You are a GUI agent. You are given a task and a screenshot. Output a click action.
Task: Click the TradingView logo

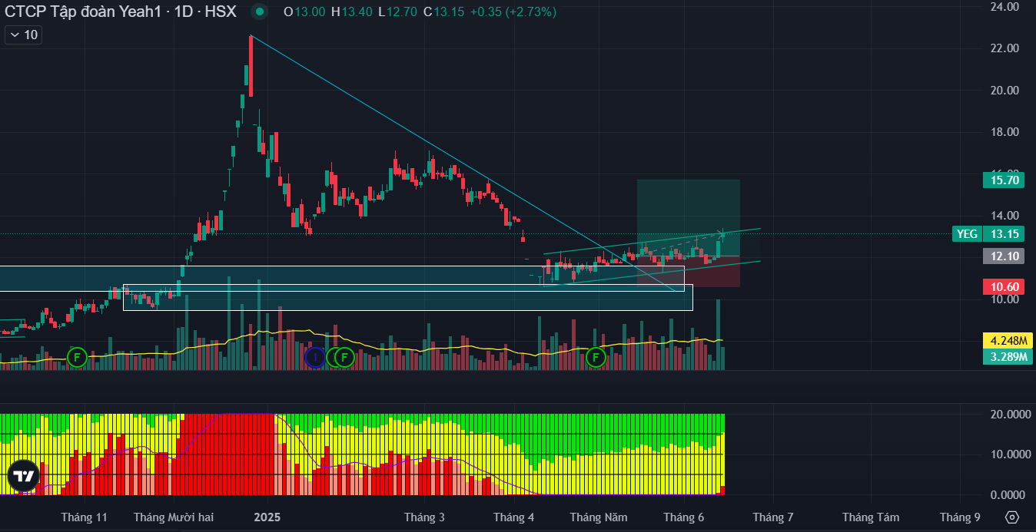pyautogui.click(x=23, y=477)
